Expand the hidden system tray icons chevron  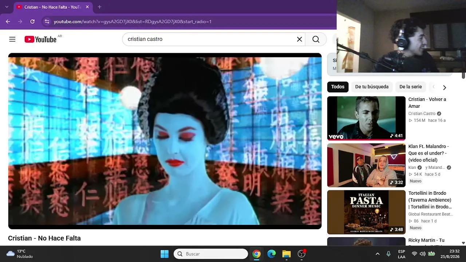point(378,254)
